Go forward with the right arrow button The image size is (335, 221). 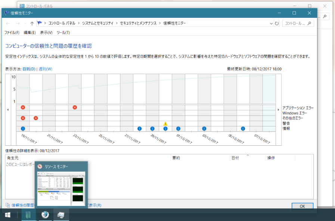(x=18, y=23)
